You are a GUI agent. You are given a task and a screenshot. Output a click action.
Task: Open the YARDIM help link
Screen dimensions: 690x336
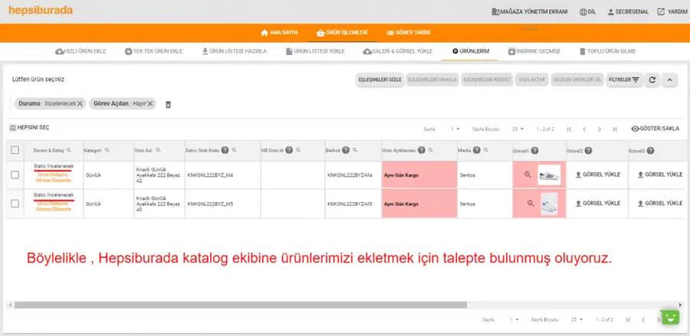pyautogui.click(x=672, y=11)
